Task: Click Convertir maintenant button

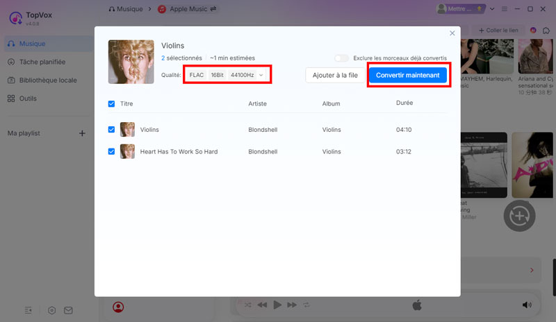Action: click(x=408, y=75)
